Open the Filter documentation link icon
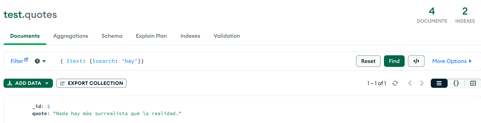This screenshot has height=123, width=481. click(26, 59)
